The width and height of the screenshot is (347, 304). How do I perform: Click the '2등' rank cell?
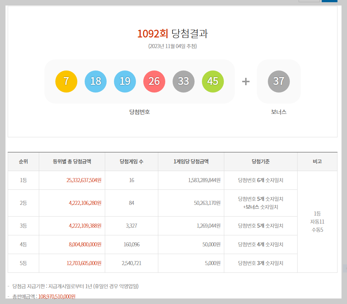[x=23, y=203]
